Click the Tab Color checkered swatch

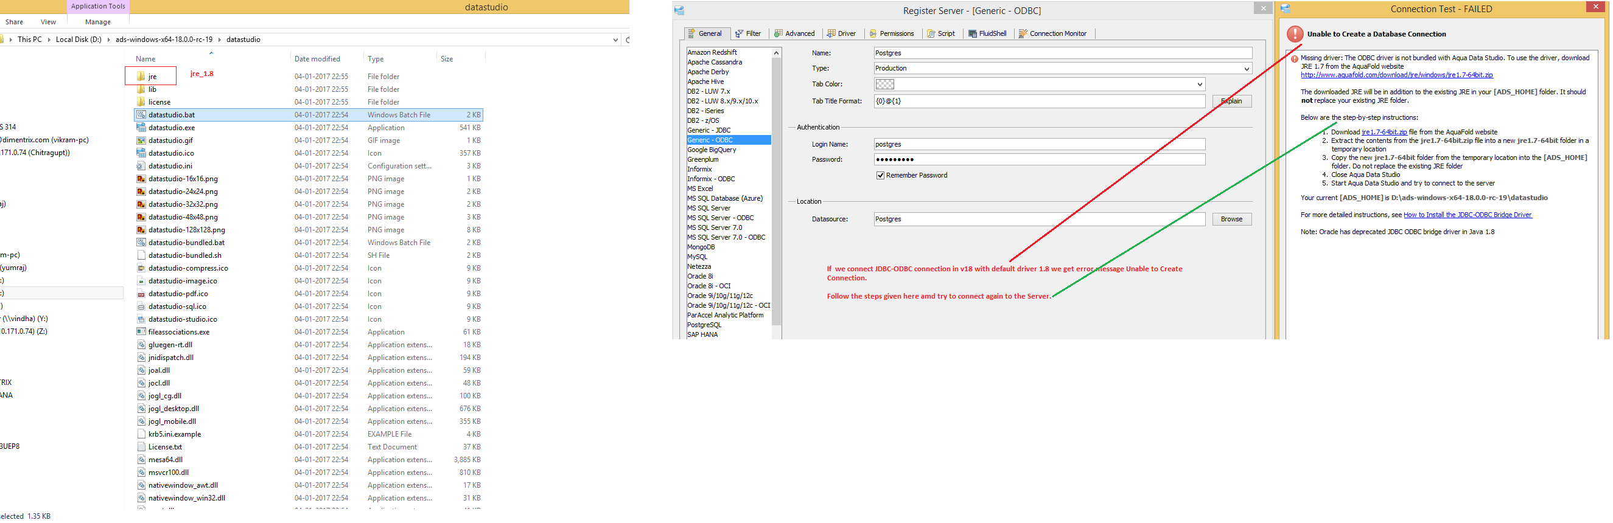coord(884,85)
